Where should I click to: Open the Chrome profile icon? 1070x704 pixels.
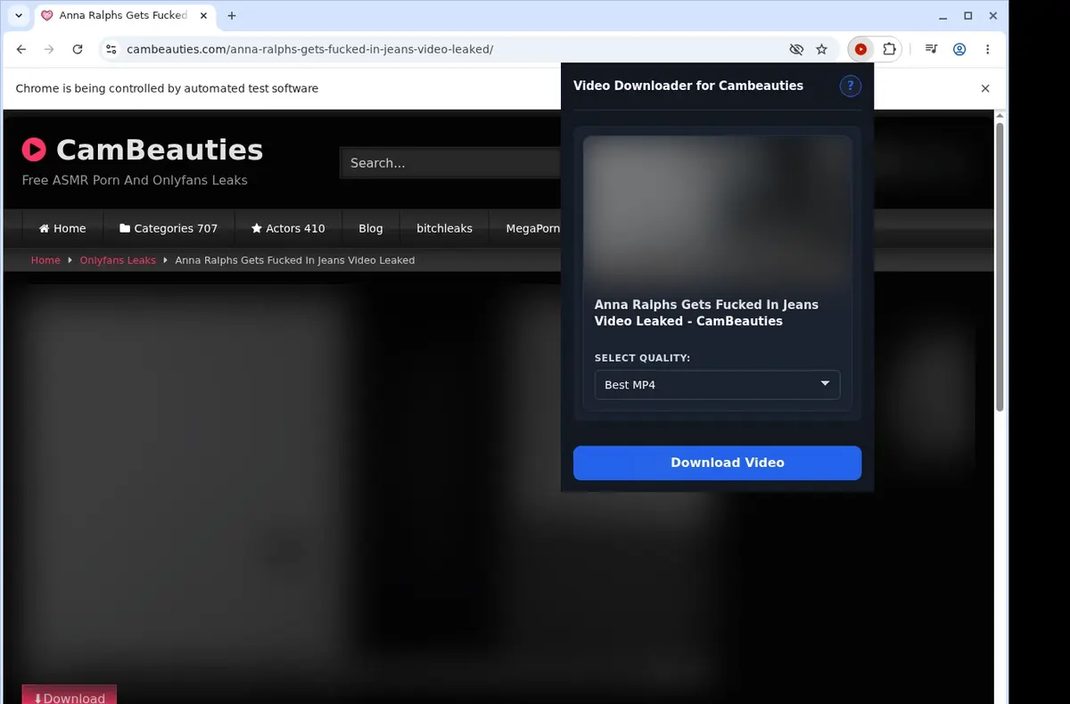(x=959, y=50)
